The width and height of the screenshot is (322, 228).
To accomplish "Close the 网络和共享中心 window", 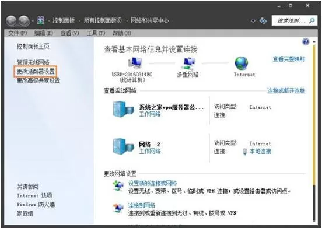I will (307, 6).
